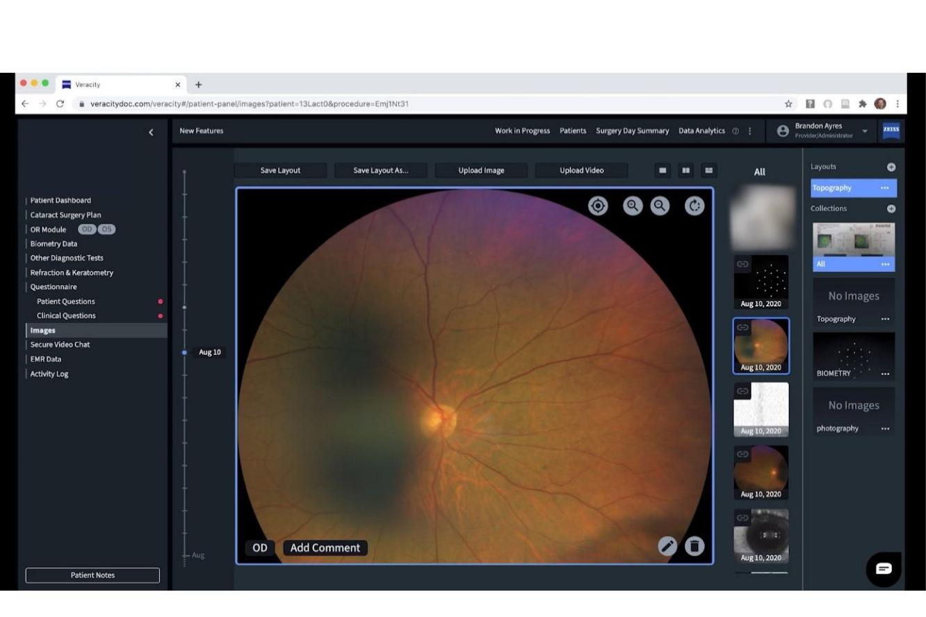926x617 pixels.
Task: Open Patient Questions
Action: 66,302
